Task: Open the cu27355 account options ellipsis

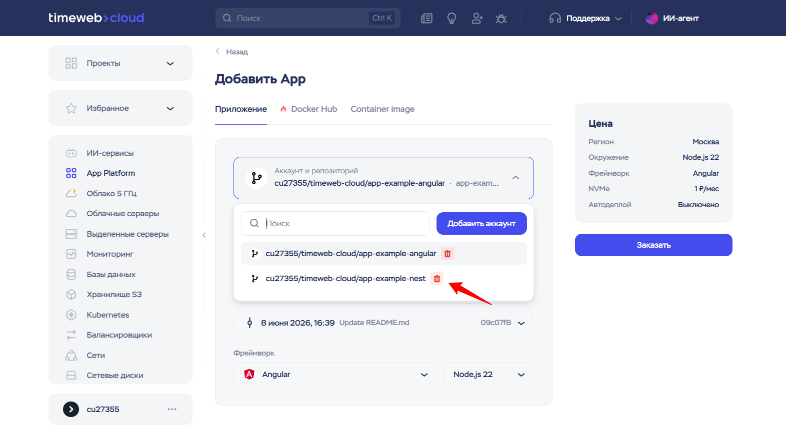Action: click(172, 409)
